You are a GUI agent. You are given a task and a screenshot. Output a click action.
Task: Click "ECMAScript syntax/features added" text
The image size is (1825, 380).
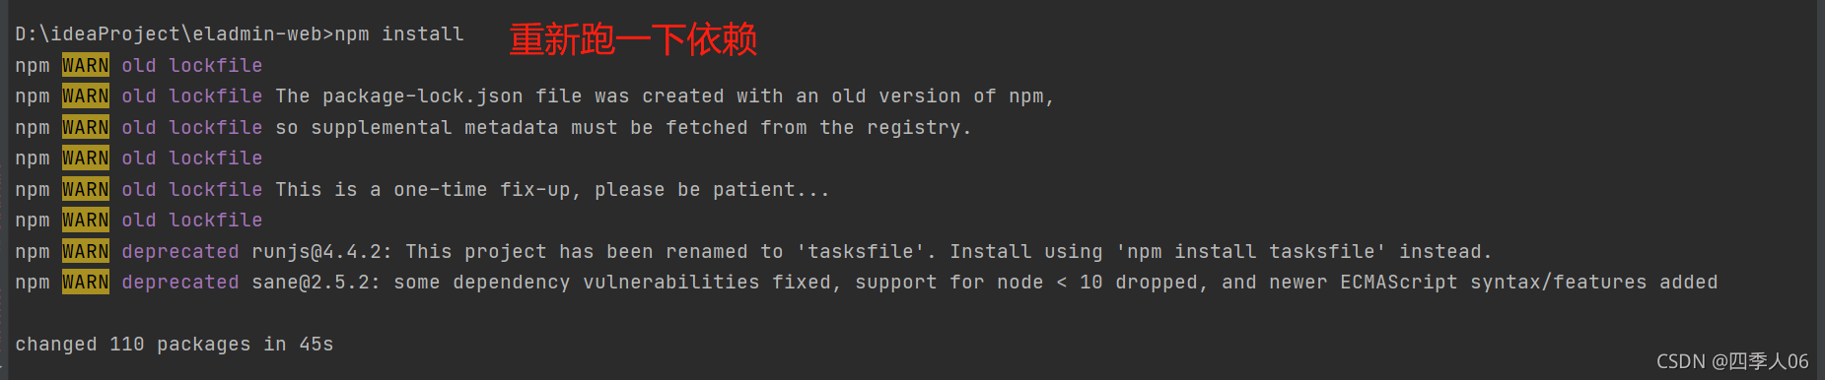(1529, 283)
